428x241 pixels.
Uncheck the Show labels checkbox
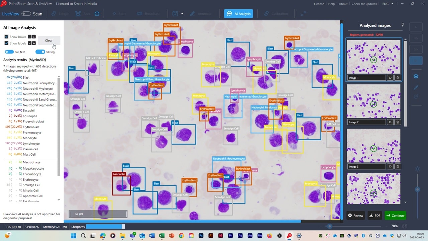pyautogui.click(x=6, y=43)
